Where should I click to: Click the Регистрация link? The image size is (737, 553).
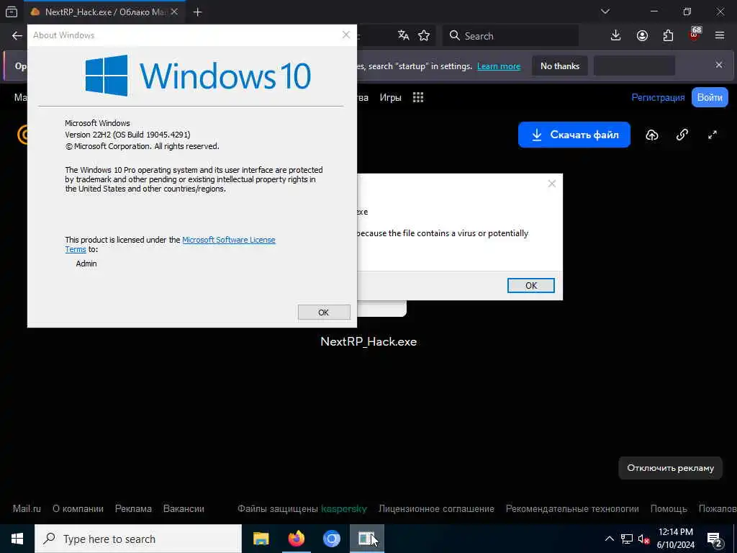658,97
